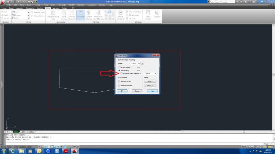The width and height of the screenshot is (275, 154).
Task: Enable Automatic view creation checkbox
Action: (122, 74)
